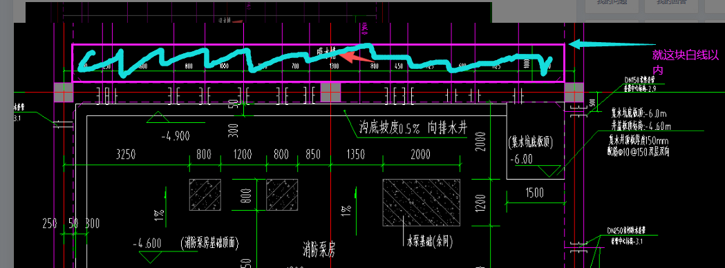Click the 配筋 双层双向 reinforcement note
725x268 pixels.
(x=638, y=151)
